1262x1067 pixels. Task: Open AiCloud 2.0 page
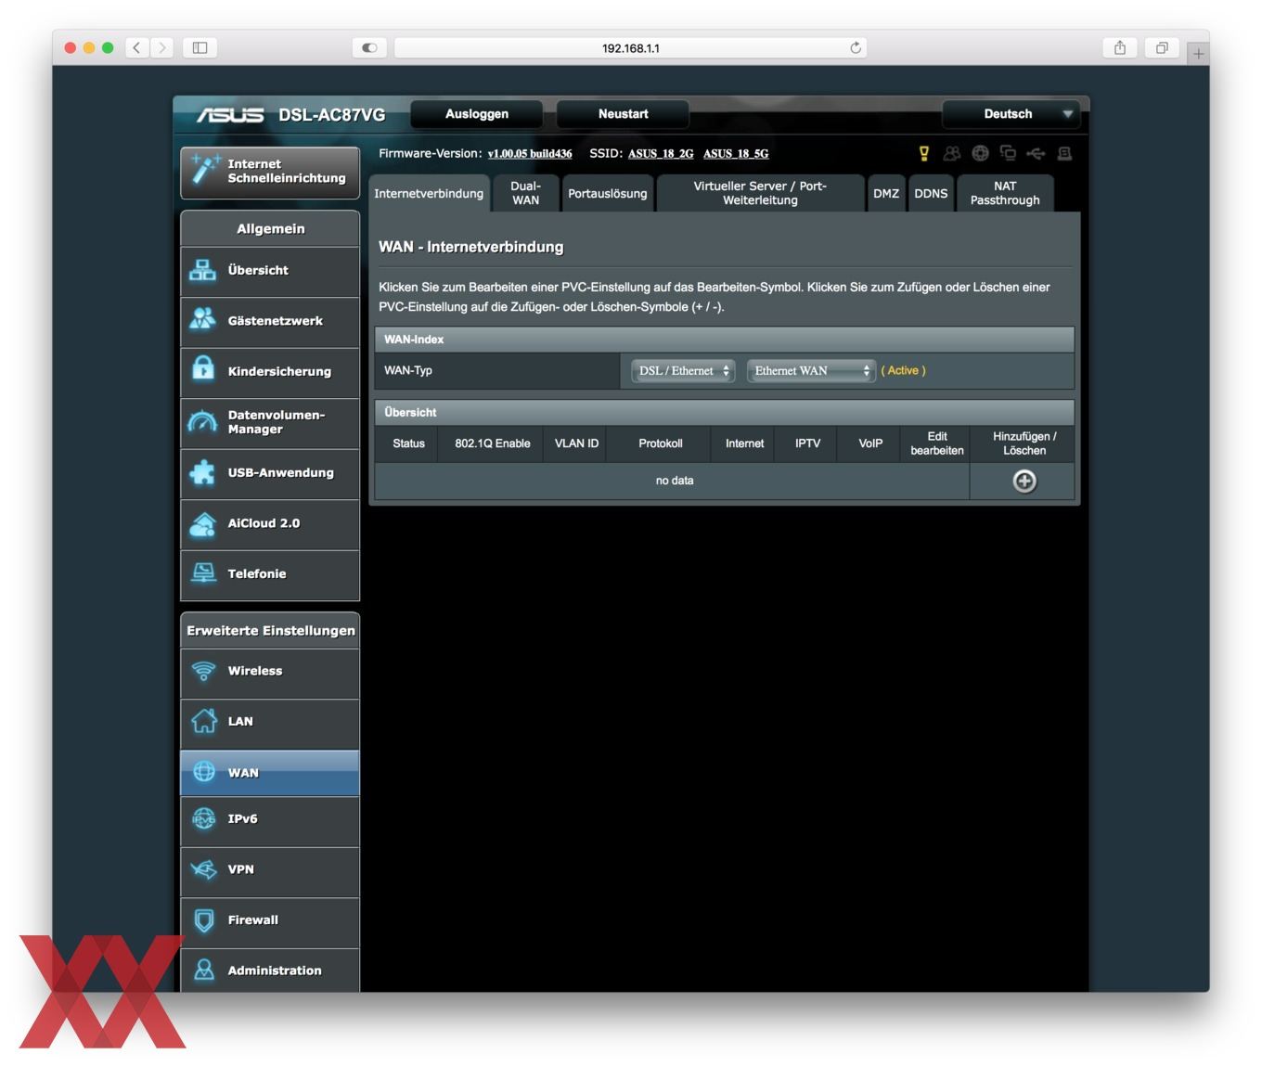(270, 523)
